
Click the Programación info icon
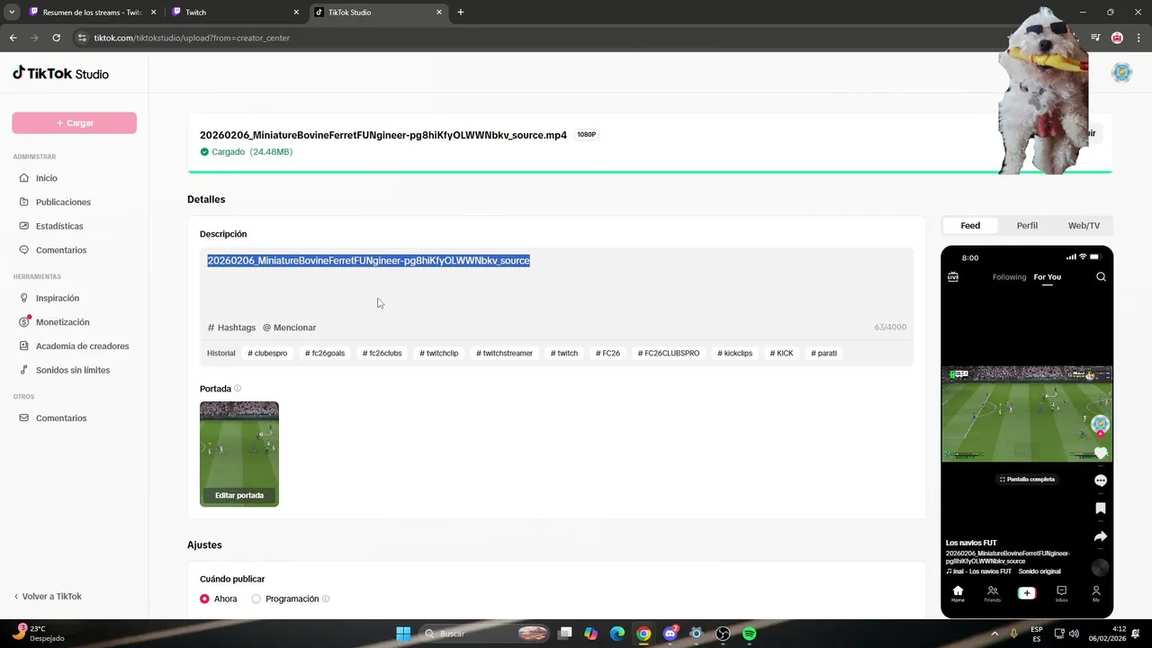pos(326,599)
